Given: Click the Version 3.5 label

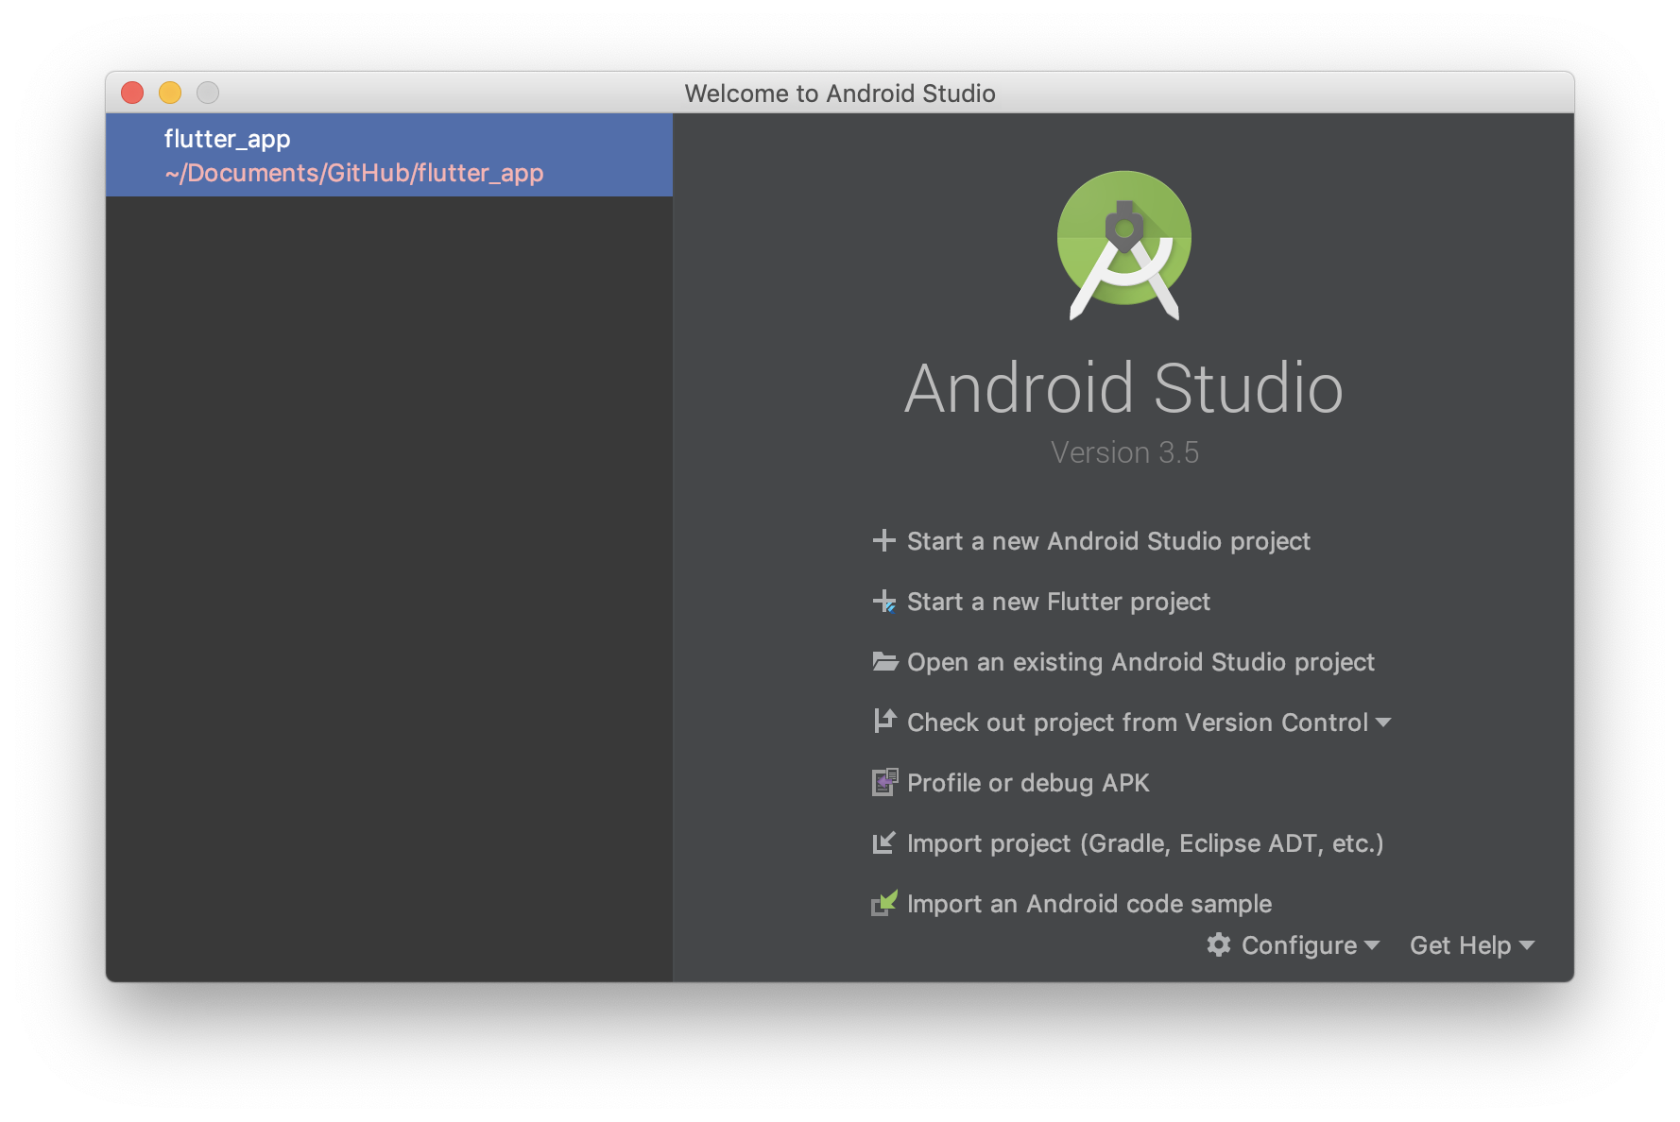Looking at the screenshot, I should 1124,452.
